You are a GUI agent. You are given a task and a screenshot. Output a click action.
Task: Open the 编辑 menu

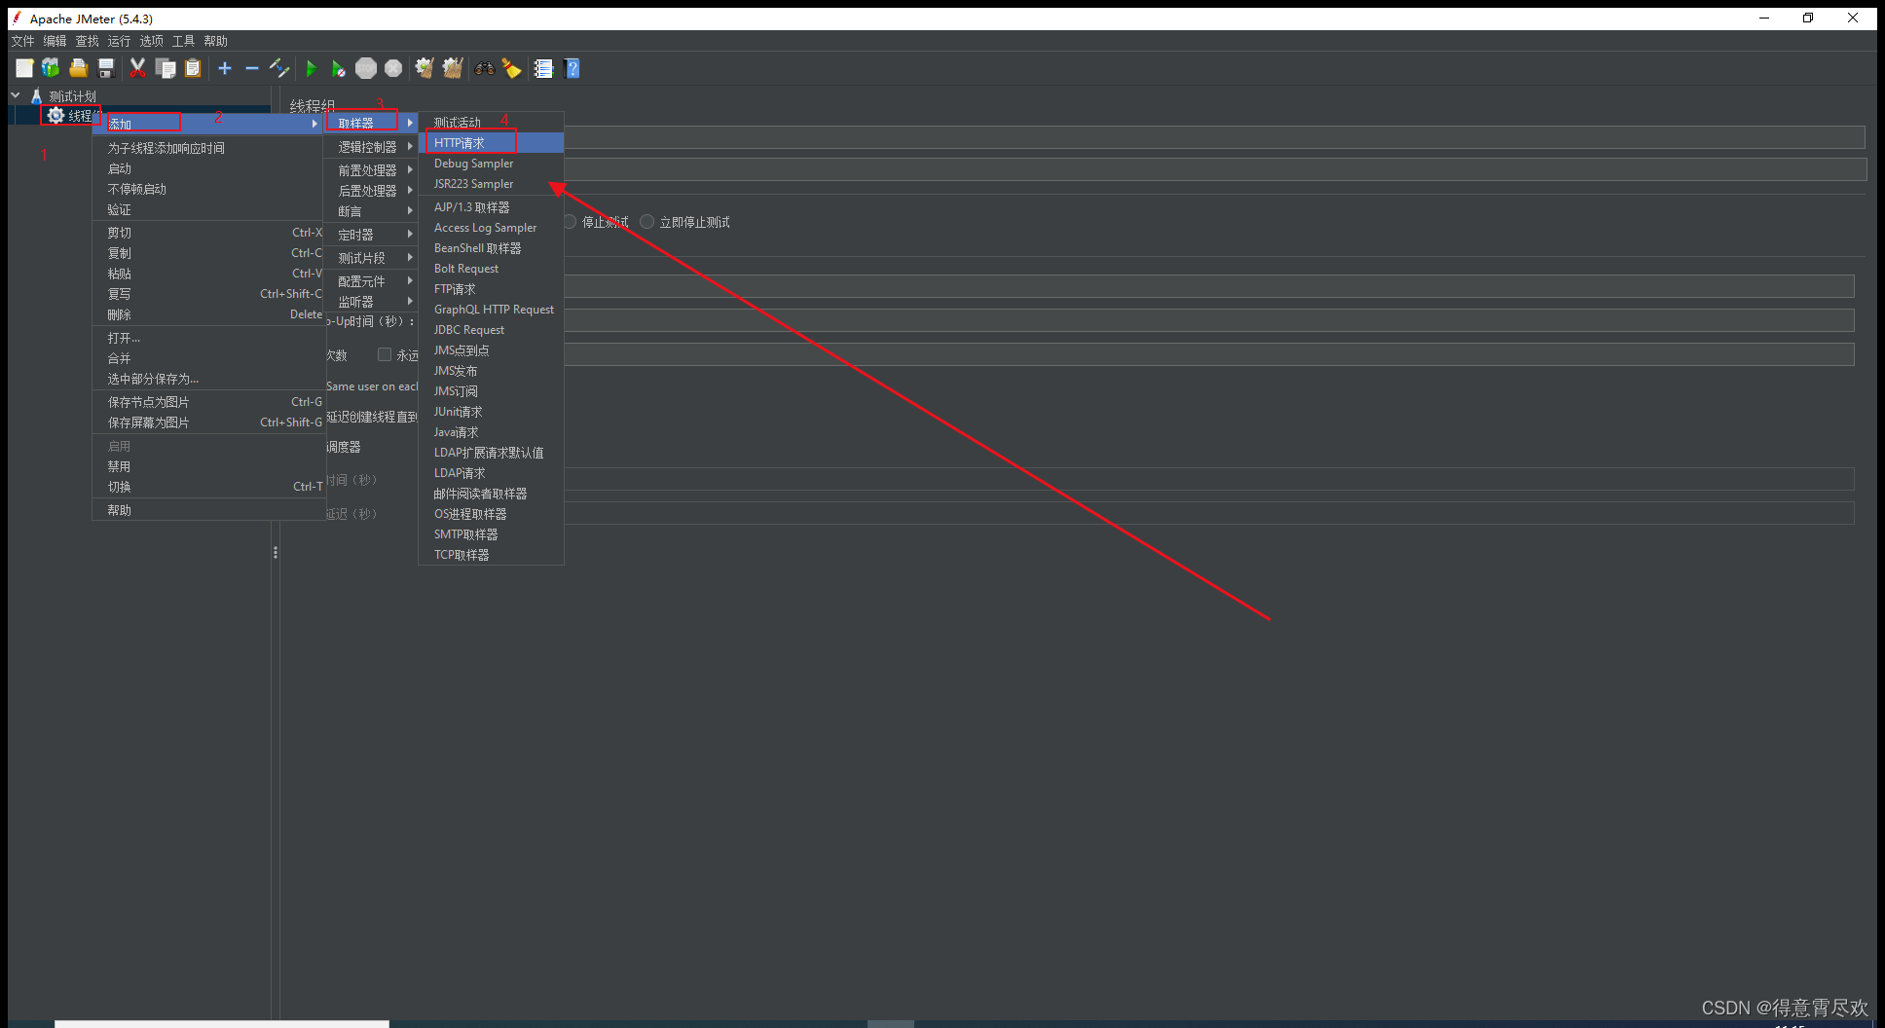coord(55,41)
